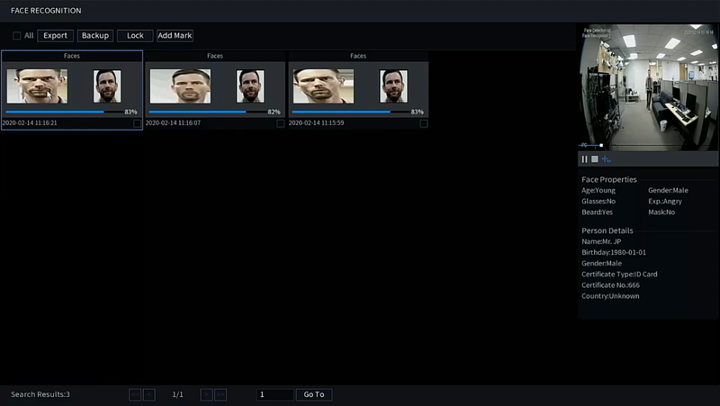720x406 pixels.
Task: Click the page number input field
Action: (274, 394)
